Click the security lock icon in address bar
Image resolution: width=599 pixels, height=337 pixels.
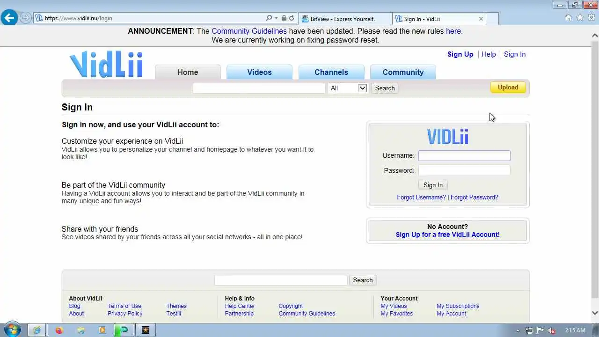tap(284, 18)
